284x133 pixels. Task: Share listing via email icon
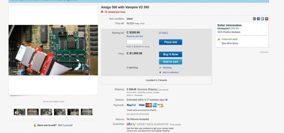tap(254, 19)
